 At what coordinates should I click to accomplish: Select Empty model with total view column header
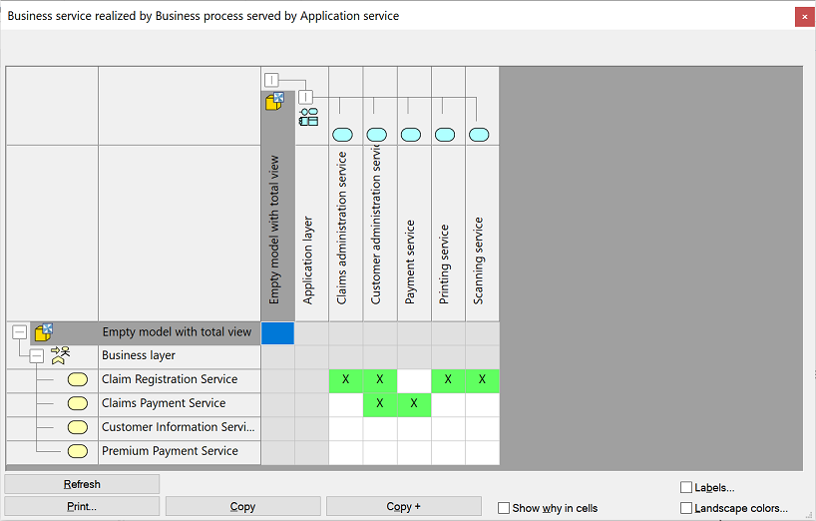(274, 230)
